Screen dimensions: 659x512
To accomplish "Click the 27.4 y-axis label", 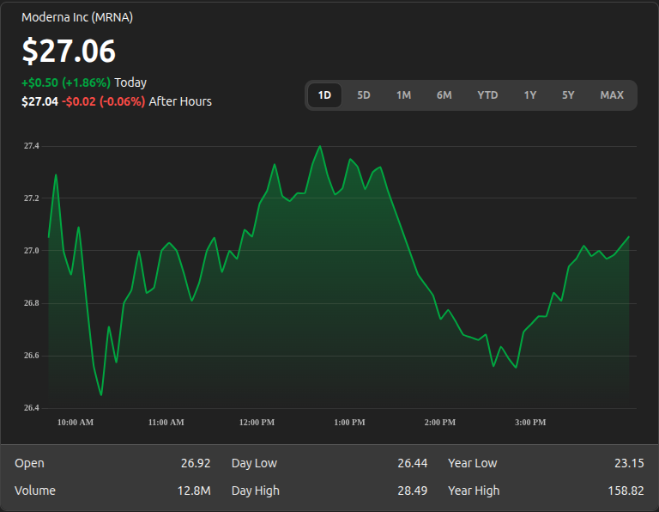I will tap(31, 146).
